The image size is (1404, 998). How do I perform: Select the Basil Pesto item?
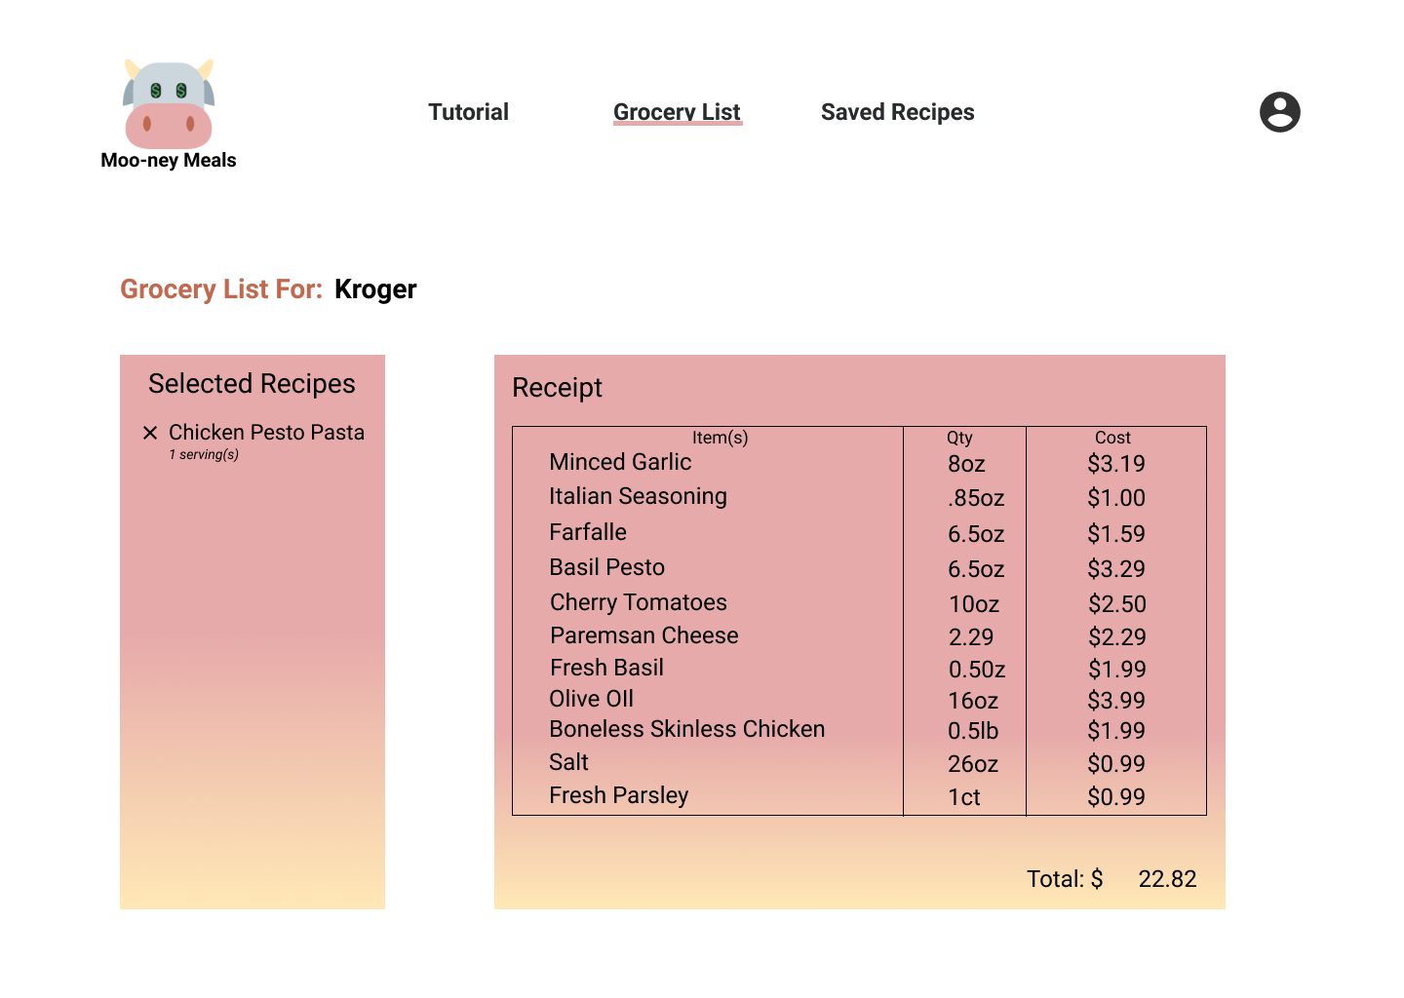(606, 567)
